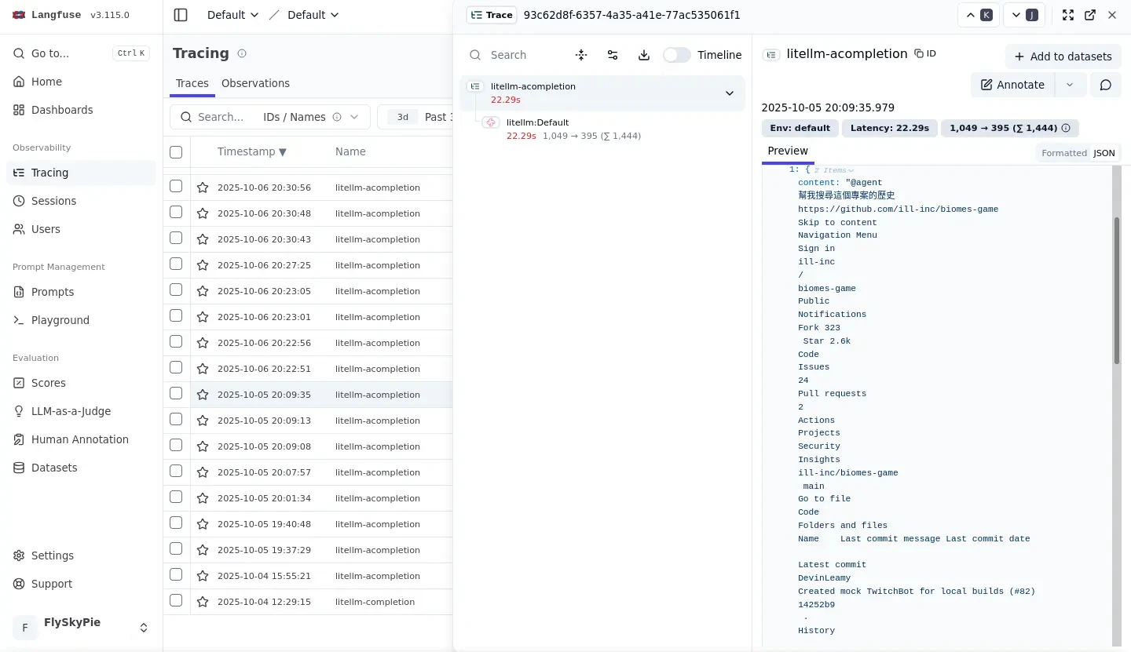Copy the litellm-acompletion ID

925,54
